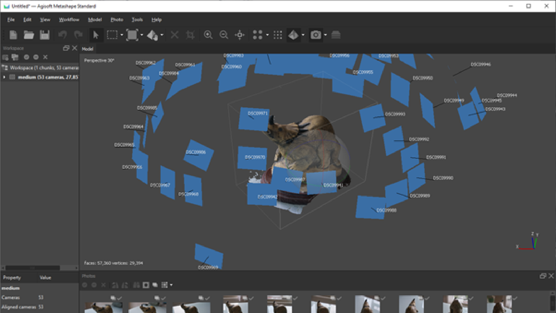Select the Resize Region tool
Screen dimensions: 556x313
tap(132, 35)
